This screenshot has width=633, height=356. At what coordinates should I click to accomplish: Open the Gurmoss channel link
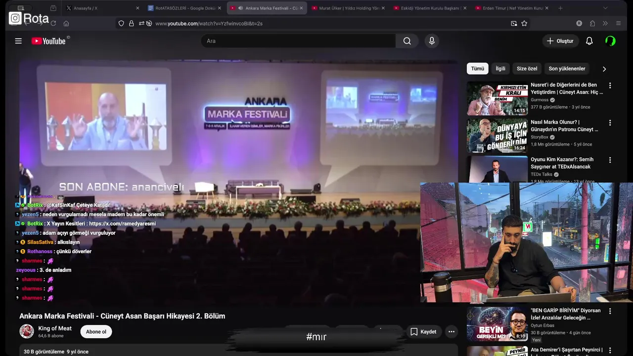click(540, 100)
